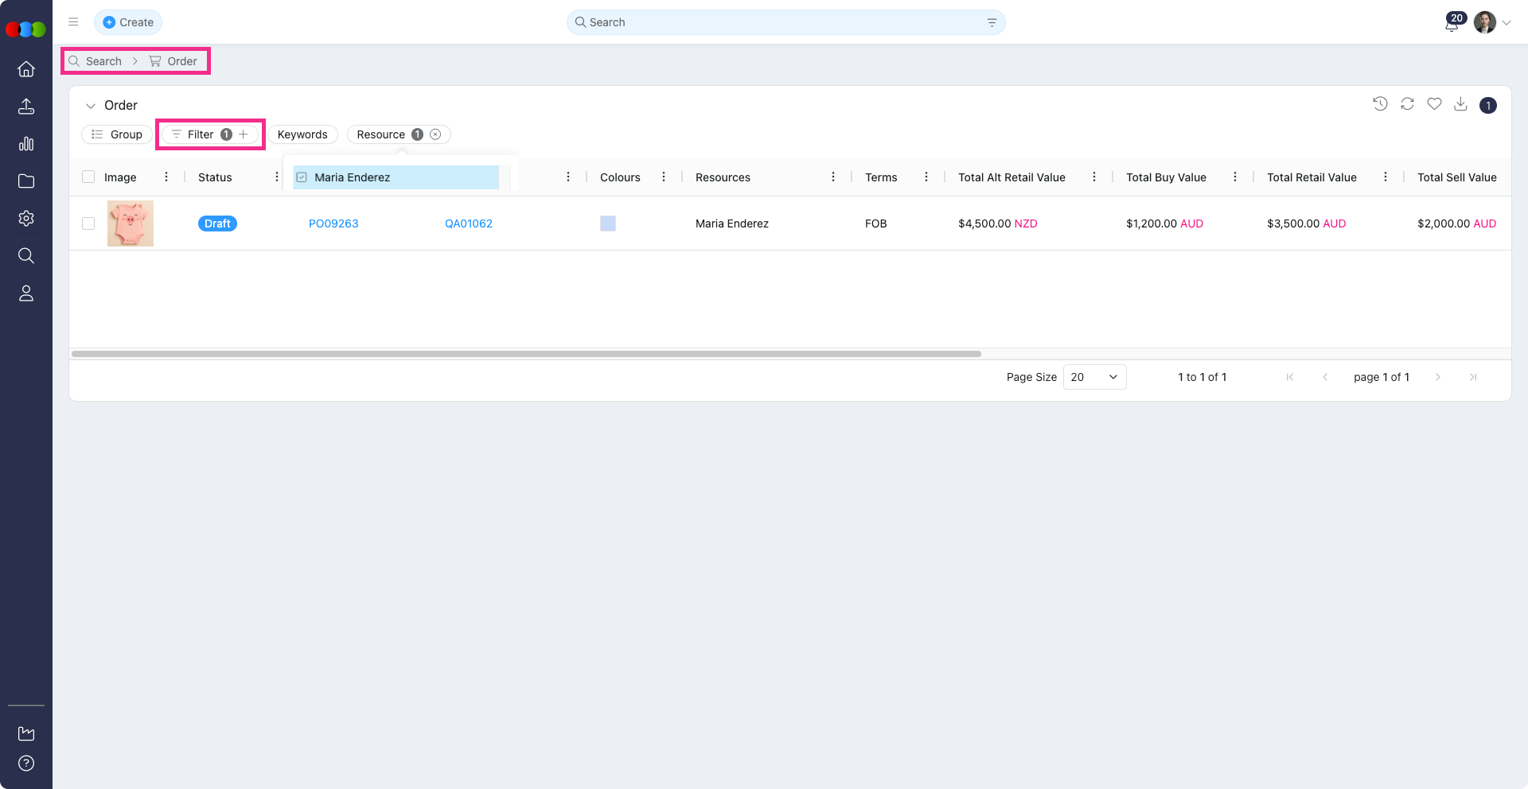Collapse the Order section chevron
1528x789 pixels.
pyautogui.click(x=91, y=106)
